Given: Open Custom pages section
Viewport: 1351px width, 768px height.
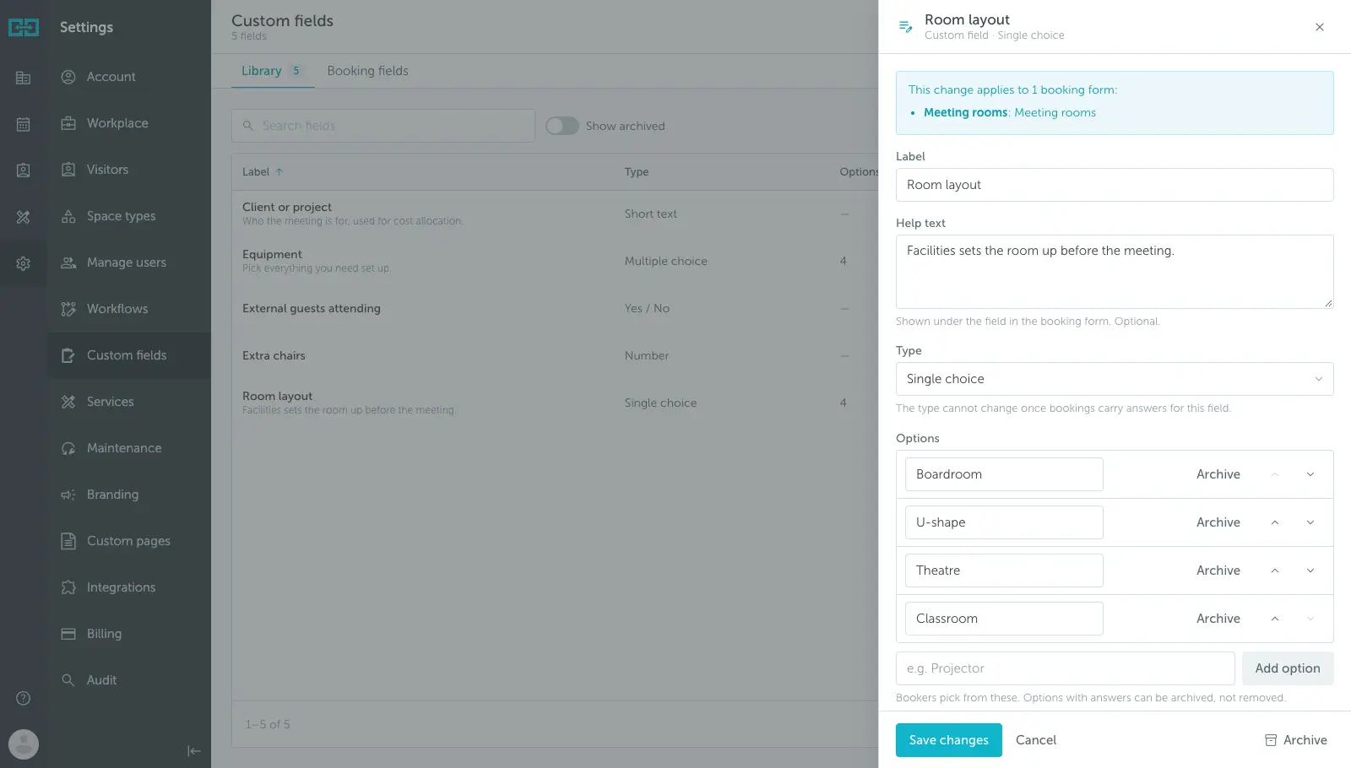Looking at the screenshot, I should click(128, 541).
